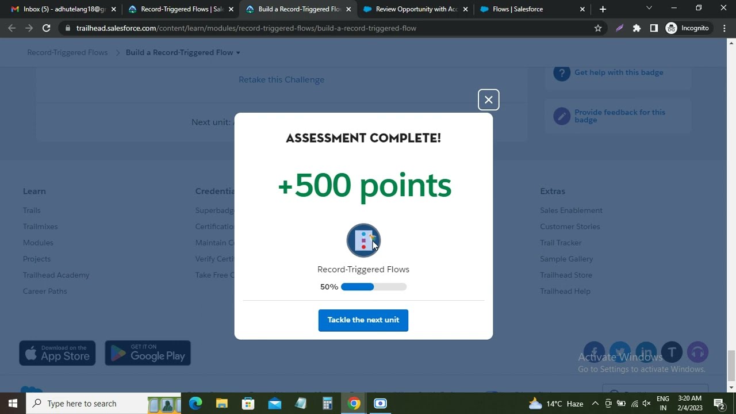Open Career Paths footer link

click(x=45, y=291)
